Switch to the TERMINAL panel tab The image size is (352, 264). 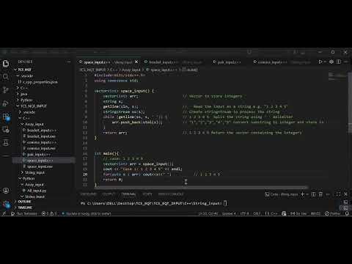coord(128,194)
